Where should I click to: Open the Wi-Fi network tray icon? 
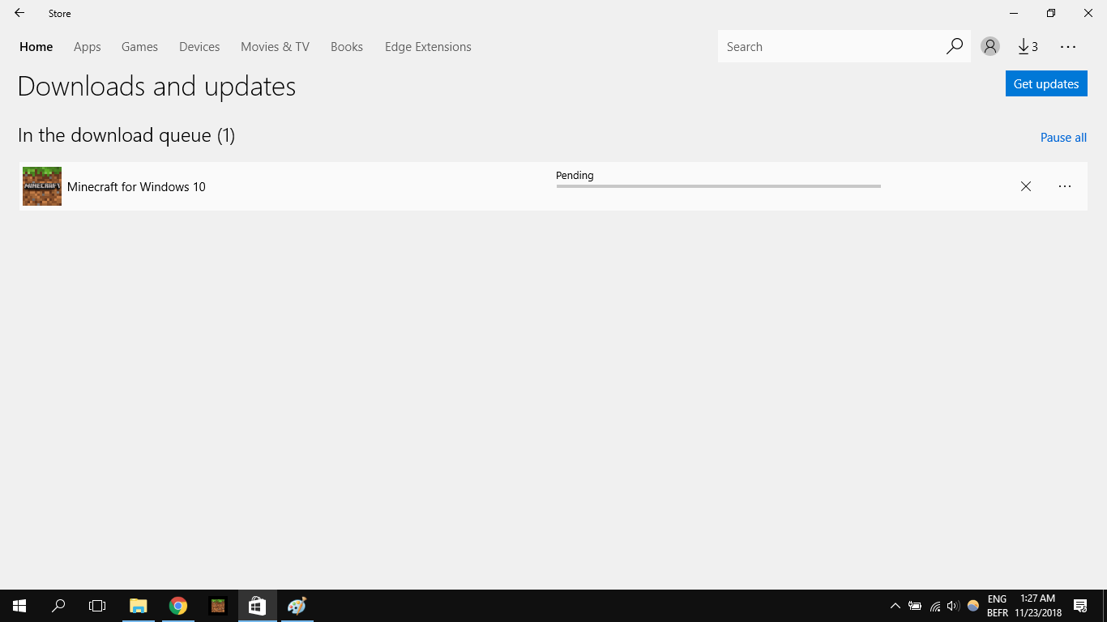pos(935,606)
